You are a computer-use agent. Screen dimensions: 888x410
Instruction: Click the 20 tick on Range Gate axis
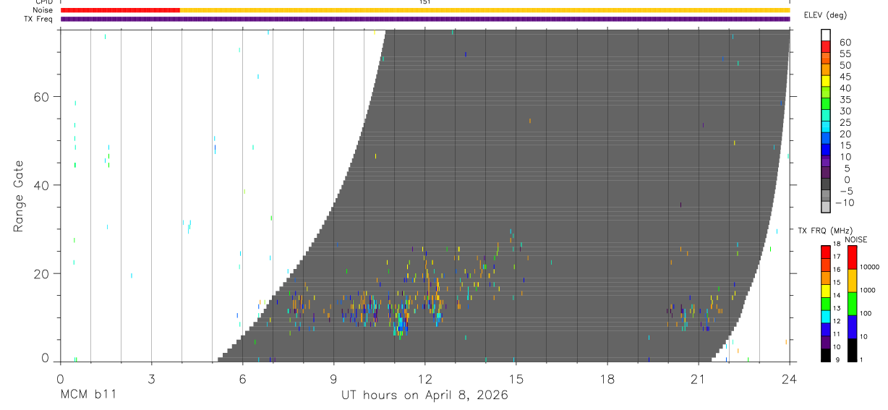(43, 273)
